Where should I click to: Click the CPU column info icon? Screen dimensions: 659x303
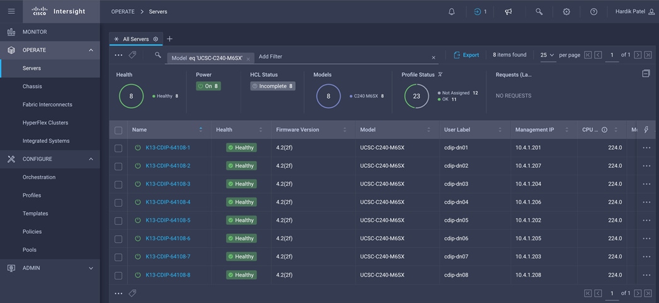tap(604, 129)
